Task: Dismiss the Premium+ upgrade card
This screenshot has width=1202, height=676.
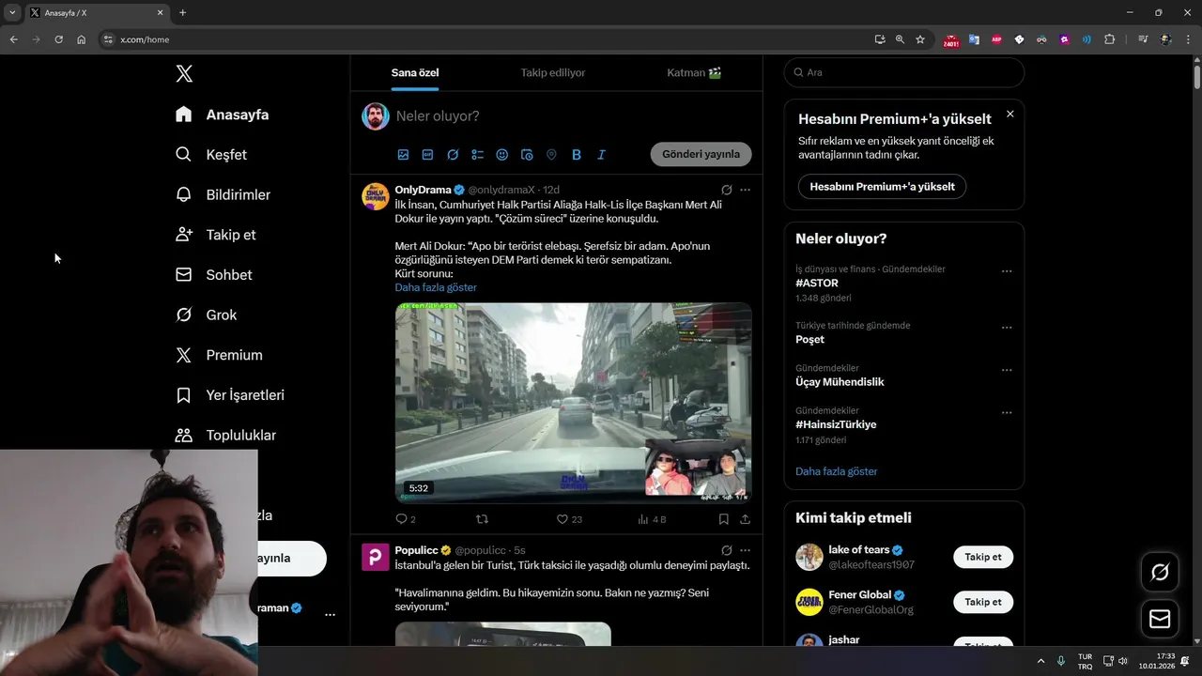Action: (1010, 114)
